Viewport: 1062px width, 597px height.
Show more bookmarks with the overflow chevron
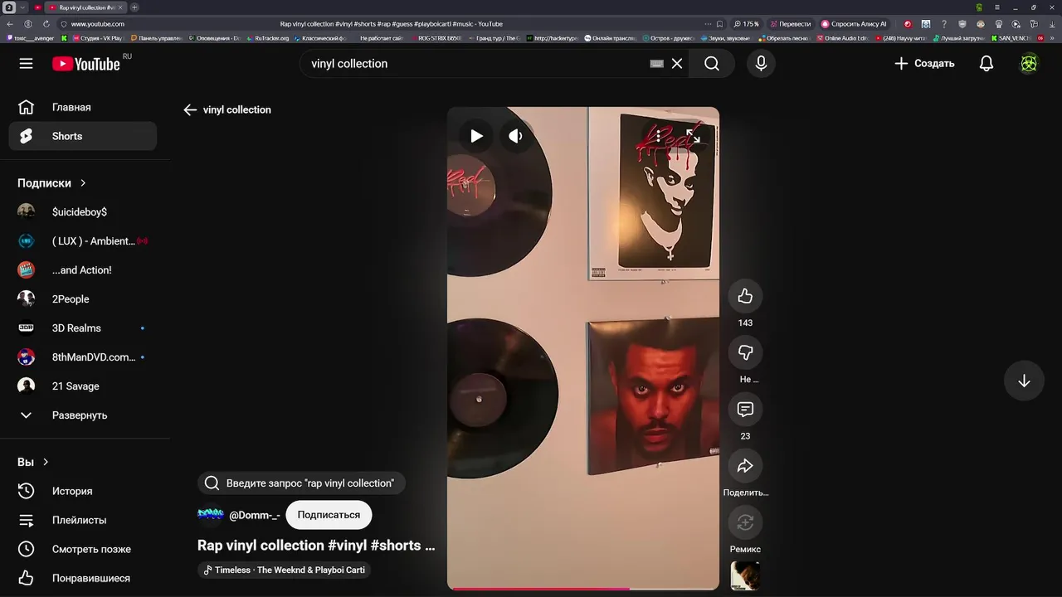coord(1053,38)
